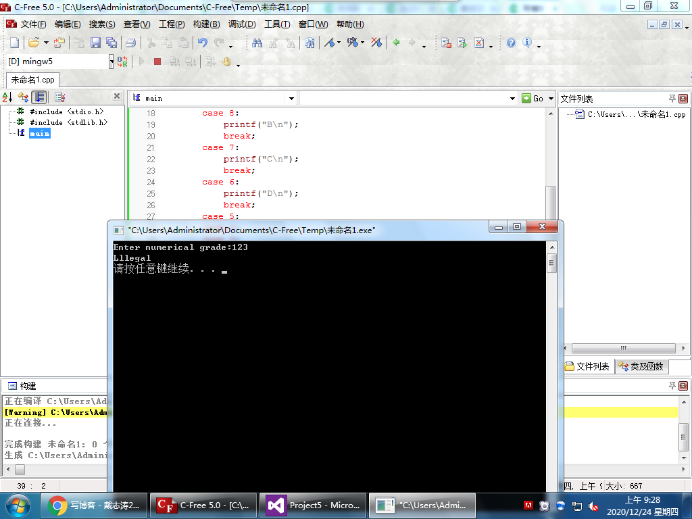The image size is (692, 519).
Task: Click the alphabetical sort A-Z icon
Action: click(7, 97)
